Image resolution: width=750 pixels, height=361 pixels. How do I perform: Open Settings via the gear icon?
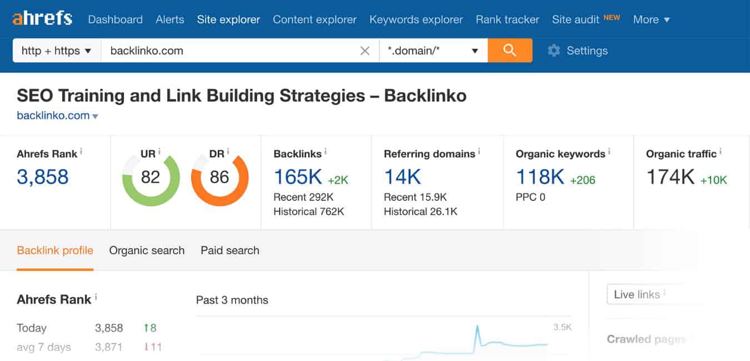pyautogui.click(x=553, y=51)
